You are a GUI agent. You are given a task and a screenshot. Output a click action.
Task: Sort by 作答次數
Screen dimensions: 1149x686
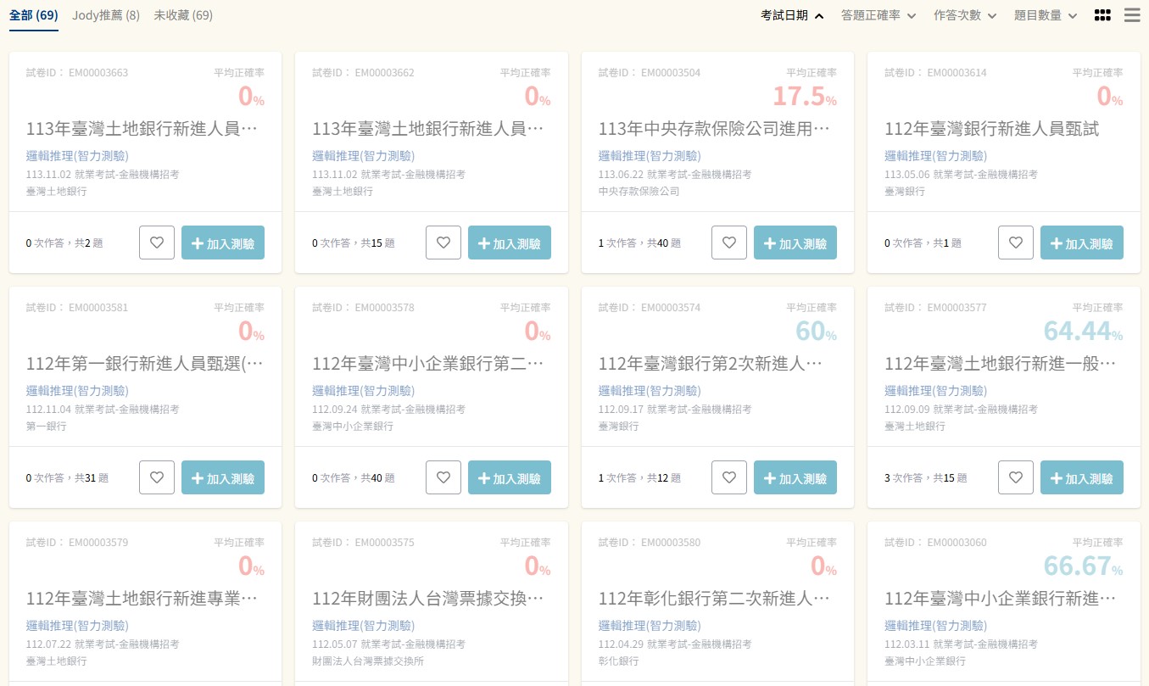pyautogui.click(x=965, y=15)
